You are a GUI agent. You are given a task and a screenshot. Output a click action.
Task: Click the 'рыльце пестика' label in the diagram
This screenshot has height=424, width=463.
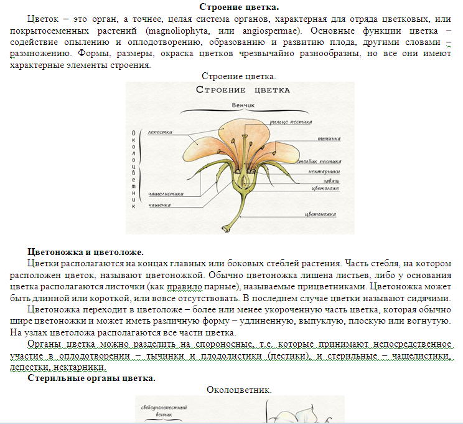coord(291,122)
